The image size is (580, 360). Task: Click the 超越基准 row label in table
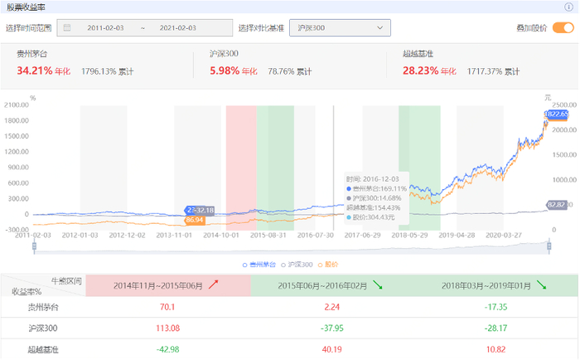click(x=43, y=349)
